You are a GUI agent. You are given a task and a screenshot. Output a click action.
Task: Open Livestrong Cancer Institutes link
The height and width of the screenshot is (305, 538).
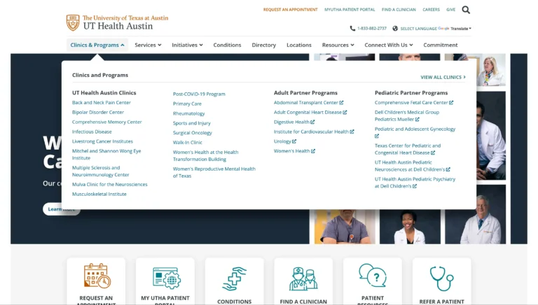click(102, 141)
